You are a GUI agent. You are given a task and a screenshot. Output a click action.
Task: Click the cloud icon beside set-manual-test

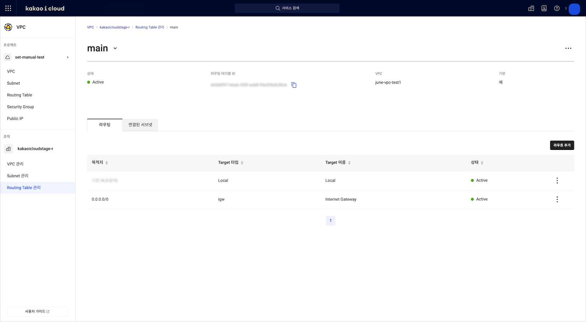click(x=8, y=57)
